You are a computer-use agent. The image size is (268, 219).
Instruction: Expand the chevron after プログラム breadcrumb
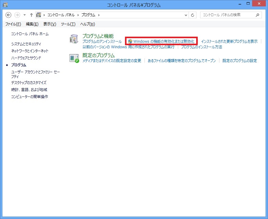click(x=99, y=15)
